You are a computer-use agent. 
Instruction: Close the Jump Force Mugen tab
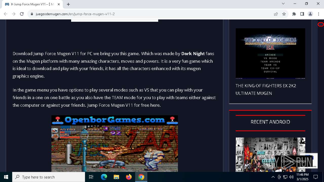click(x=59, y=4)
